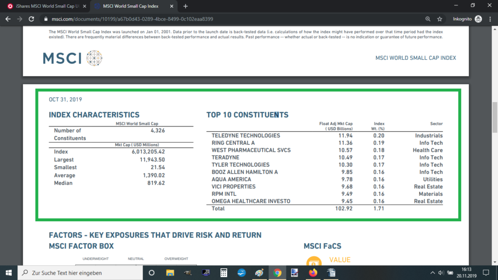Image resolution: width=498 pixels, height=280 pixels.
Task: Click the Median value 819.62
Action: tap(156, 183)
